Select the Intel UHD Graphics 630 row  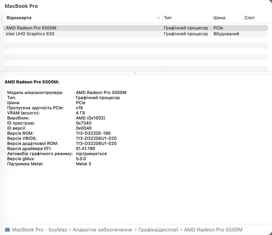(x=136, y=34)
